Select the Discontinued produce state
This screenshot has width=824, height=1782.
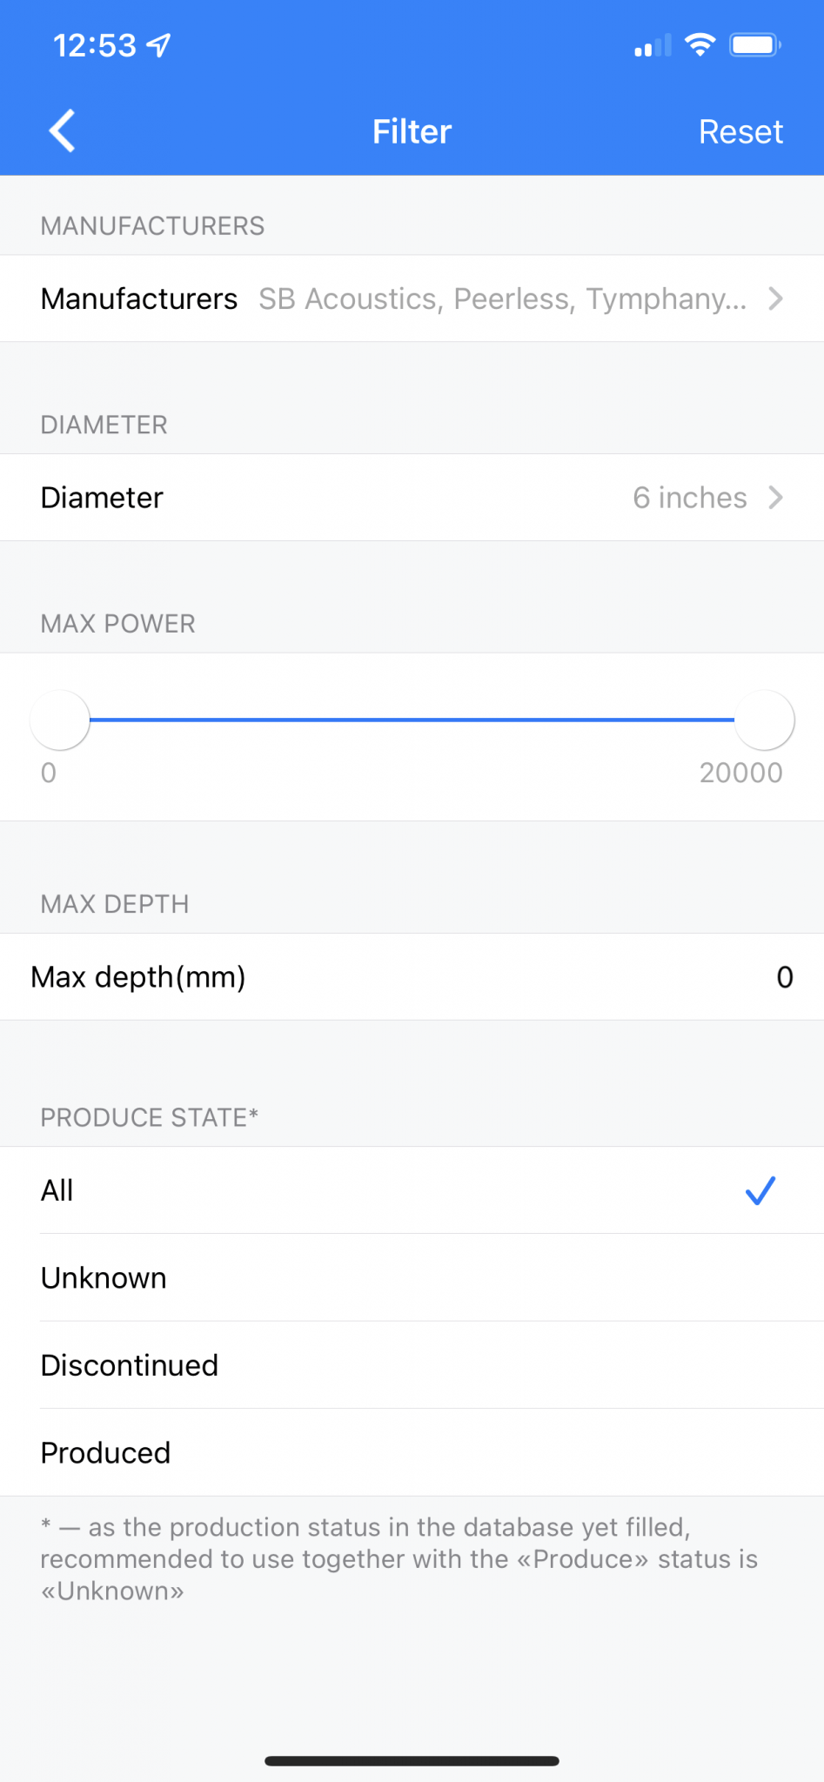412,1365
